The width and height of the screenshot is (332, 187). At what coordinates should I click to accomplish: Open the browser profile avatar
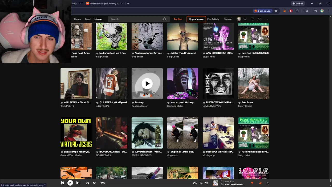tap(322, 11)
